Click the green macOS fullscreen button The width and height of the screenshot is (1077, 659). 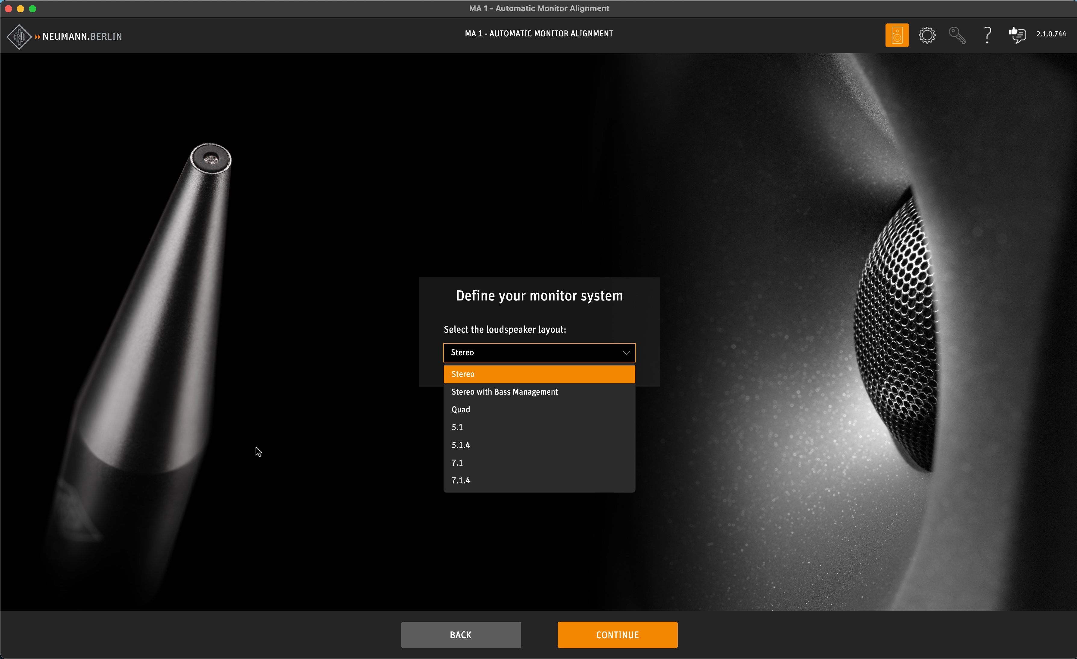pos(32,8)
